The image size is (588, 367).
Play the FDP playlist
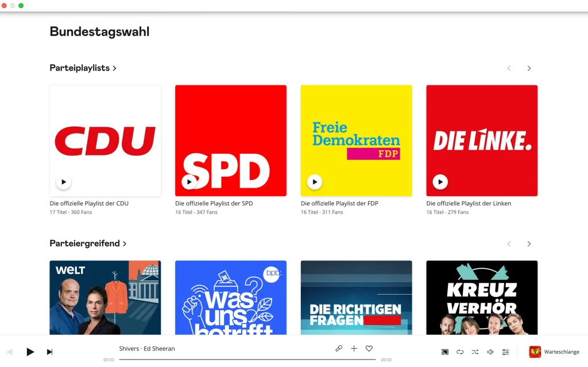pos(315,182)
